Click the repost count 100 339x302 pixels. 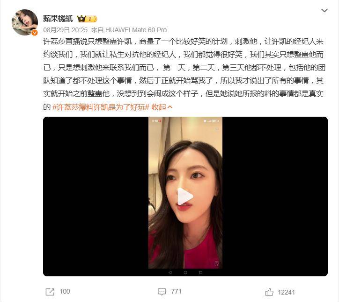coord(65,291)
